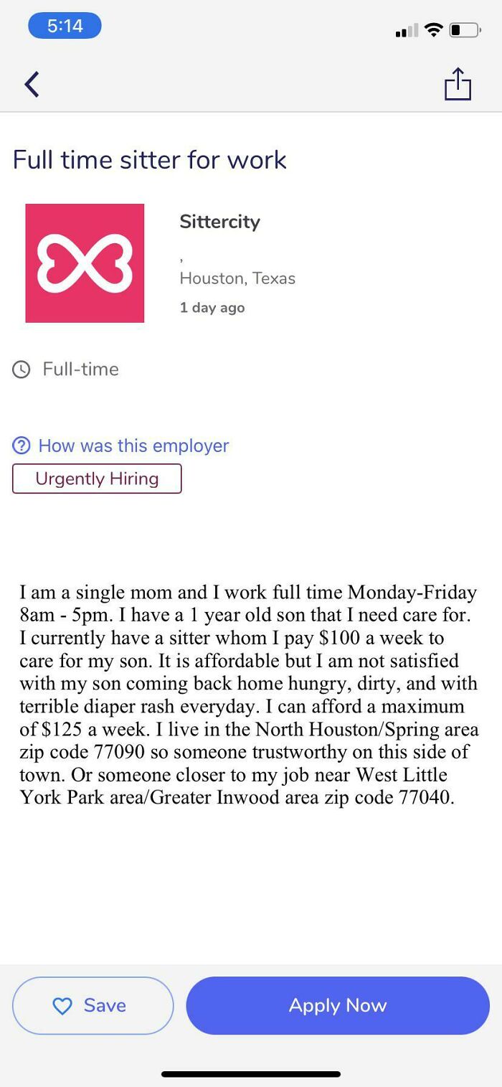Tap the heart icon inside the Save button

click(60, 1005)
